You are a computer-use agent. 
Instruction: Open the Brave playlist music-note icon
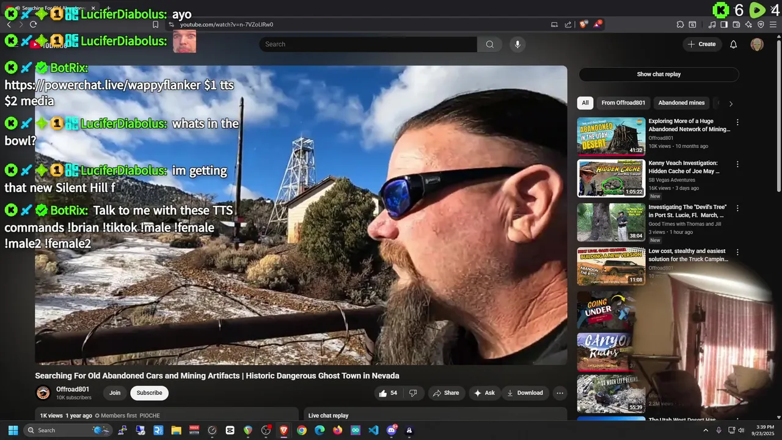pos(712,24)
